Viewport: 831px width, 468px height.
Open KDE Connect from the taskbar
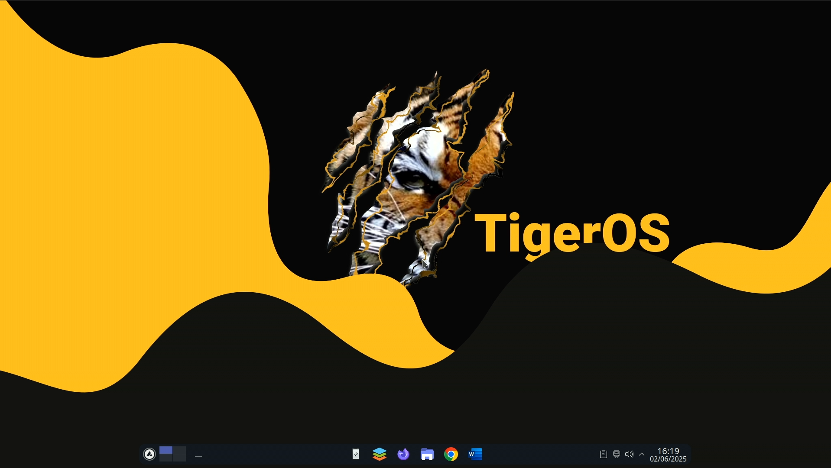tap(356, 454)
